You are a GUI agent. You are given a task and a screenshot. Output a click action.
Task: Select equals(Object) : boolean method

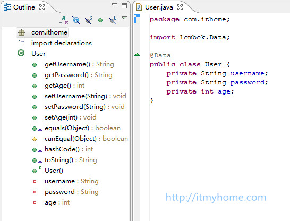[82, 128]
